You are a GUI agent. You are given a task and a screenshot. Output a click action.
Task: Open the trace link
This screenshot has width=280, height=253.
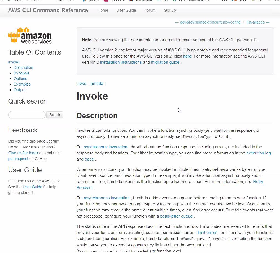(x=89, y=159)
